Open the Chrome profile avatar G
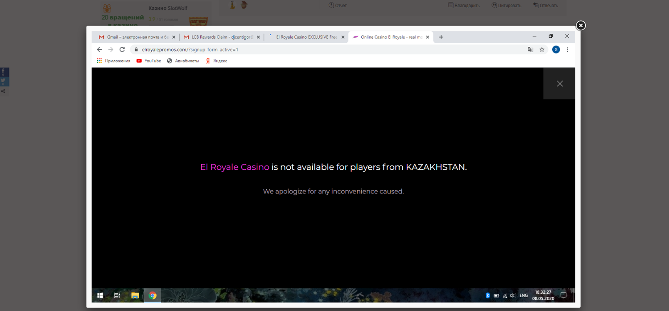 click(x=556, y=49)
